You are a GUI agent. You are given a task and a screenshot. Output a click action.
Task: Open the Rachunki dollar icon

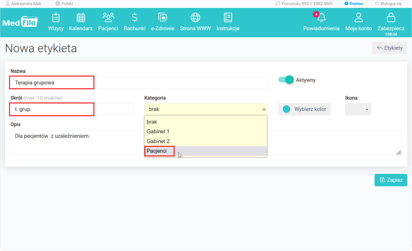coord(135,18)
